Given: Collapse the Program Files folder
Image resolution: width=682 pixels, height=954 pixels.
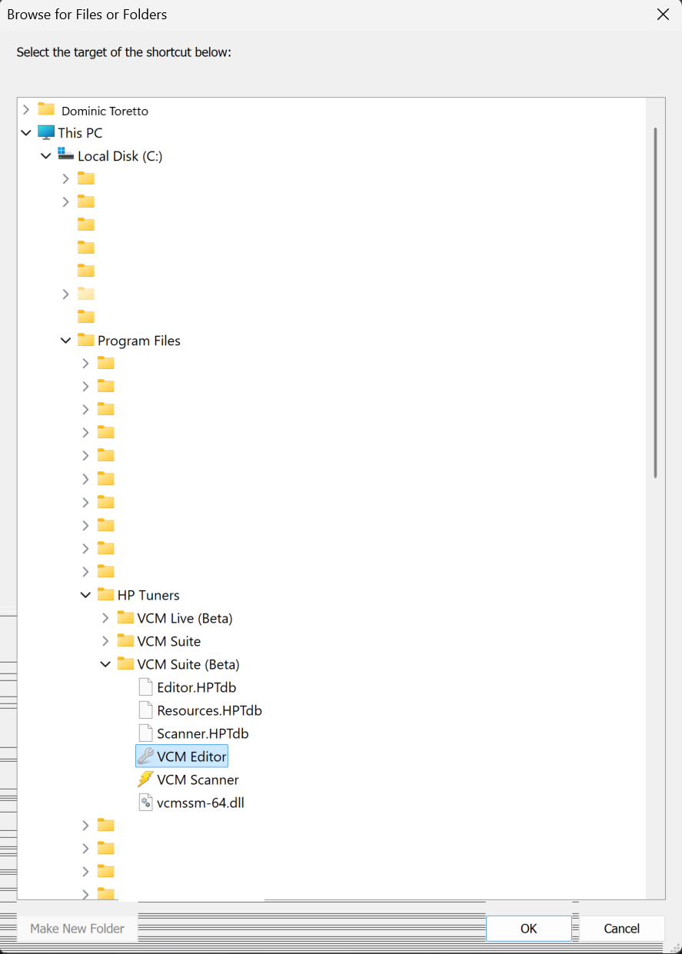Looking at the screenshot, I should click(65, 341).
